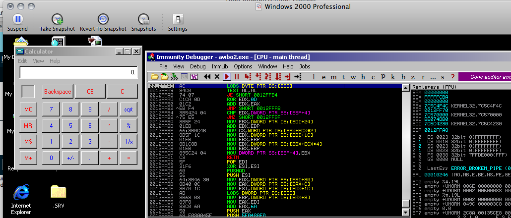Screen dimensions: 511x218
Task: Open help with red question mark
Action: (452, 77)
